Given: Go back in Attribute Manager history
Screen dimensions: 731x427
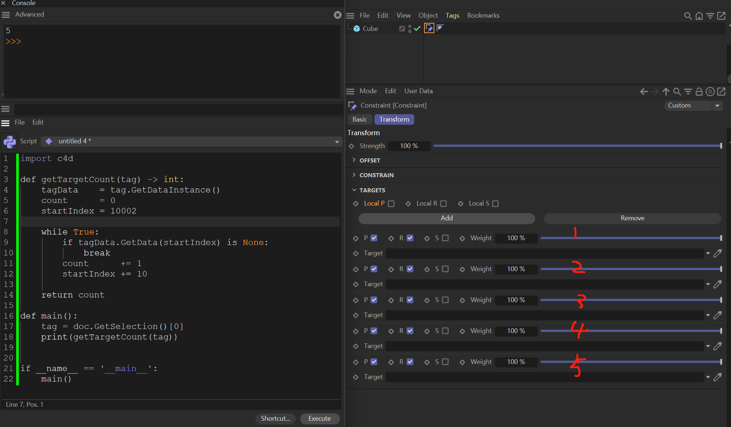Looking at the screenshot, I should [x=644, y=91].
